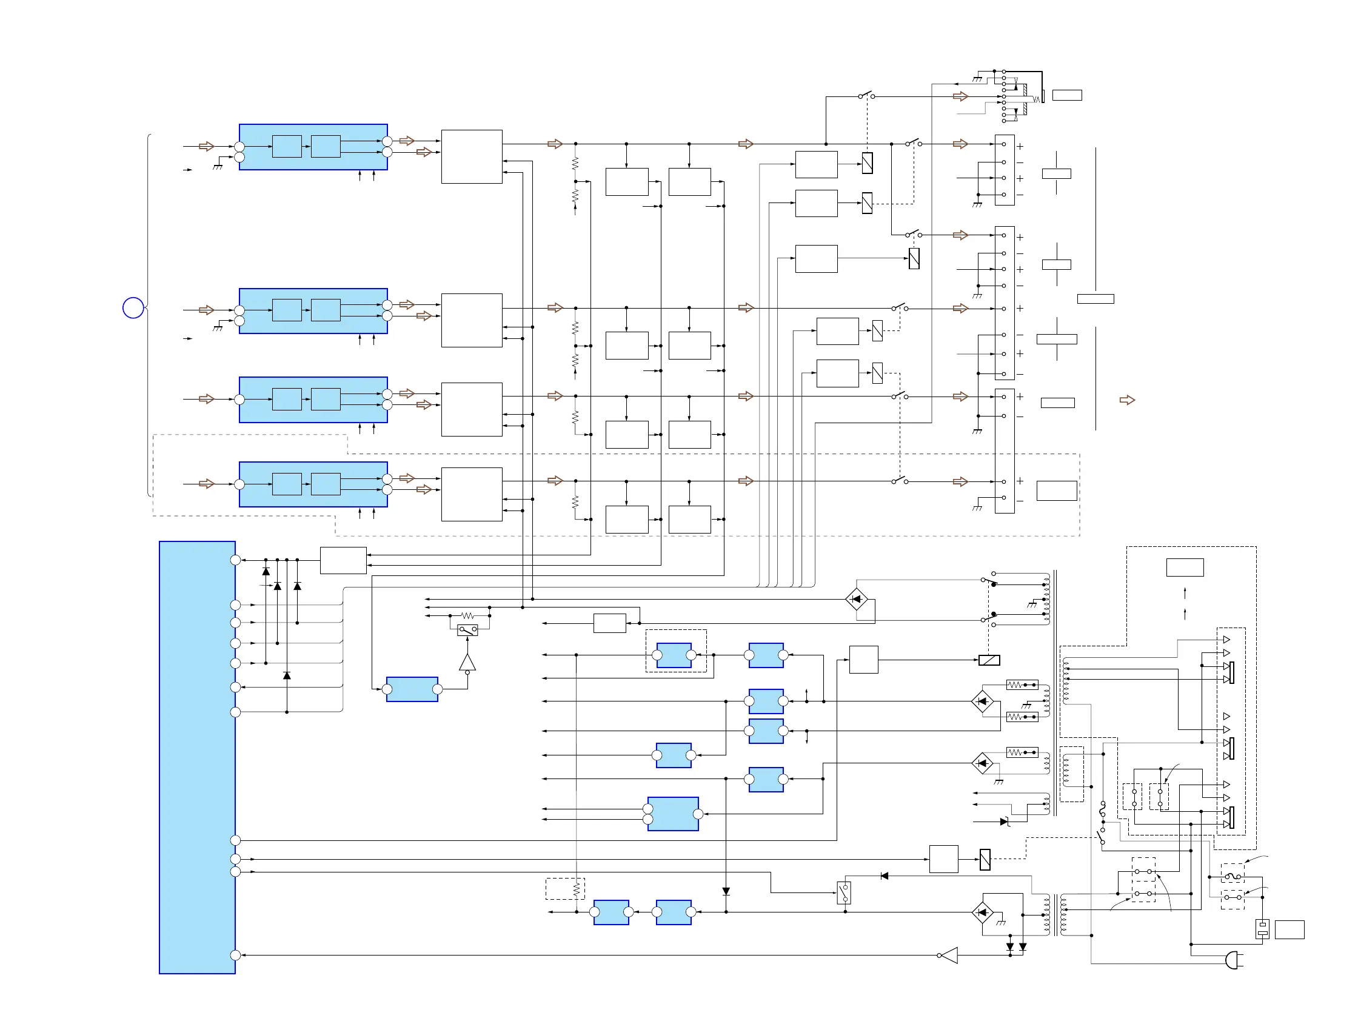The width and height of the screenshot is (1358, 1021).
Task: Select the downward diode above the bottom blue blocks
Action: (726, 891)
